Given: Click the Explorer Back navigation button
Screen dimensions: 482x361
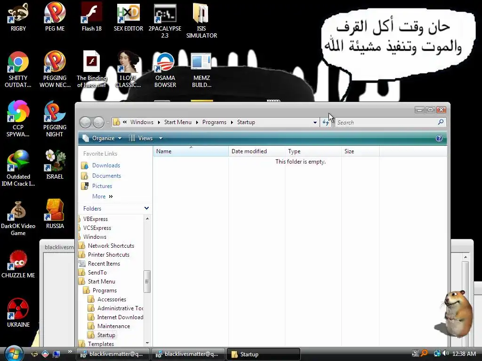Looking at the screenshot, I should (86, 123).
